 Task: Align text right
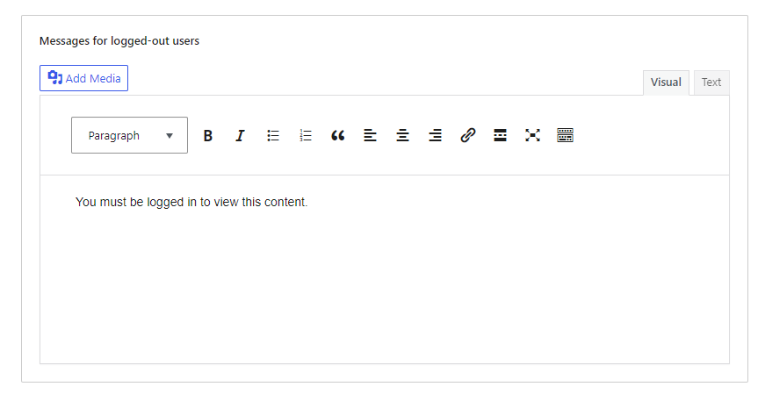[x=435, y=135]
